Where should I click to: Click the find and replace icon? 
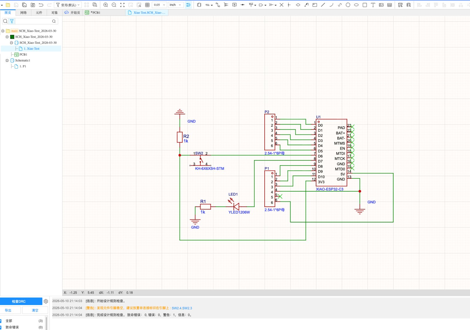95,5
